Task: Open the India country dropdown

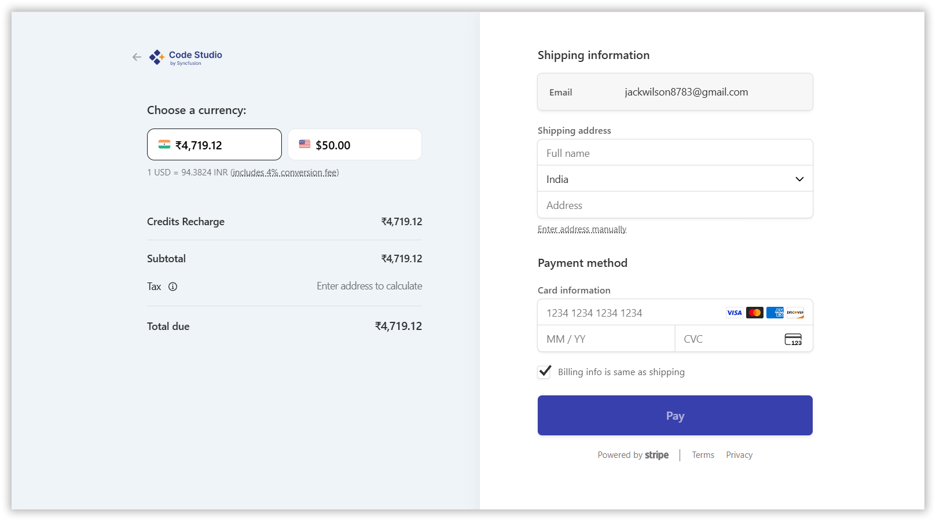Action: [x=675, y=179]
